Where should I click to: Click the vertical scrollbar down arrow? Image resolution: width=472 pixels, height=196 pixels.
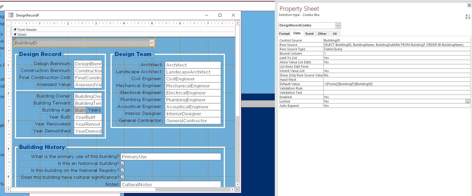tap(237, 184)
